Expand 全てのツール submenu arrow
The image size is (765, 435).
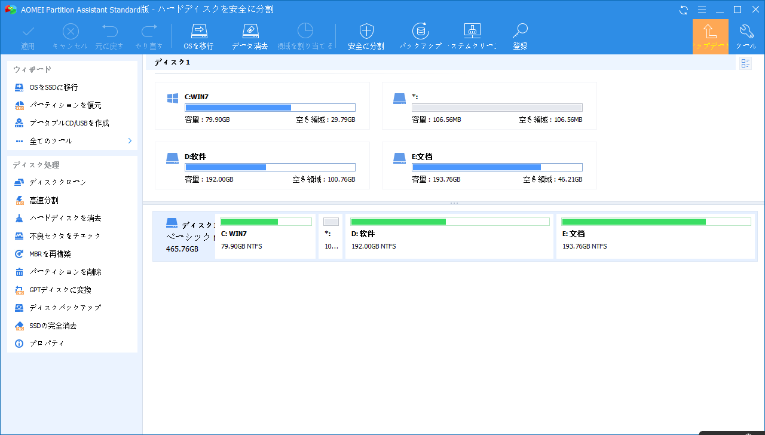point(130,141)
